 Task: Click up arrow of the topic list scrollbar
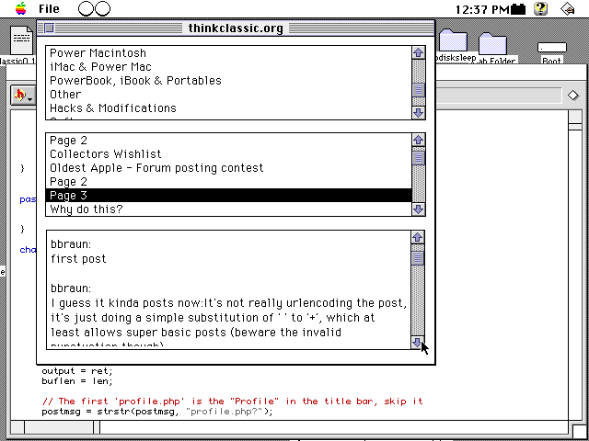point(418,141)
